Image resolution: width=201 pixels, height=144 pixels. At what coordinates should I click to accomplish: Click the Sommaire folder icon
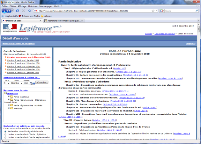point(5,93)
